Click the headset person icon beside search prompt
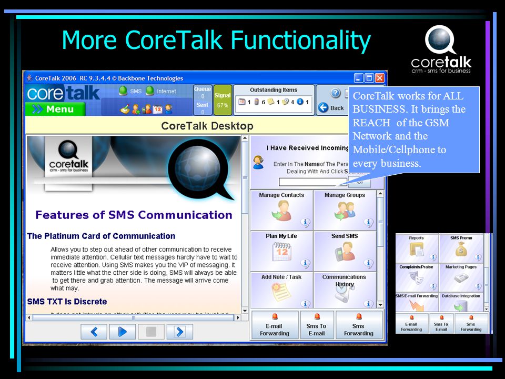 click(x=258, y=162)
